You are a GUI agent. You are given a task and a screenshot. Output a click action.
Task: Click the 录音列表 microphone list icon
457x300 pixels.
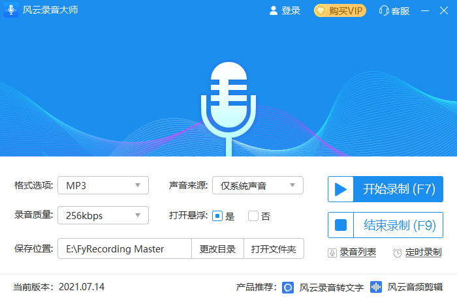[x=333, y=252]
